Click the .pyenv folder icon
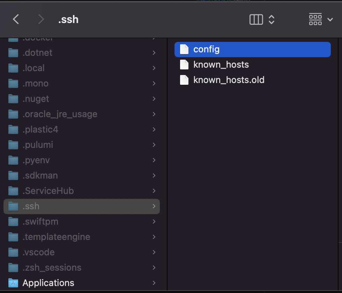The height and width of the screenshot is (293, 342). (x=13, y=160)
